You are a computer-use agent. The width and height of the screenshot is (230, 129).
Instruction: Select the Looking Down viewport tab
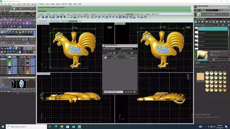[x=43, y=21]
